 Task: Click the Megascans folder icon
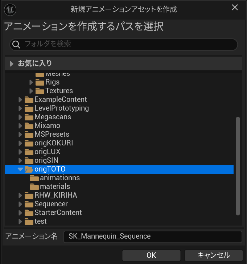[29, 117]
